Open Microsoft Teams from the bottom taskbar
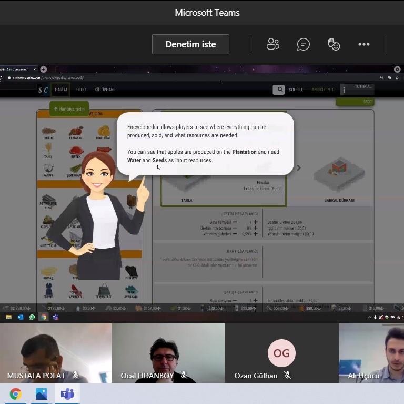The width and height of the screenshot is (404, 404). (x=67, y=393)
